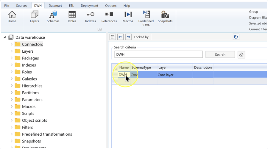
Task: Expand the Snapshots tree node
Action: [x=11, y=141]
